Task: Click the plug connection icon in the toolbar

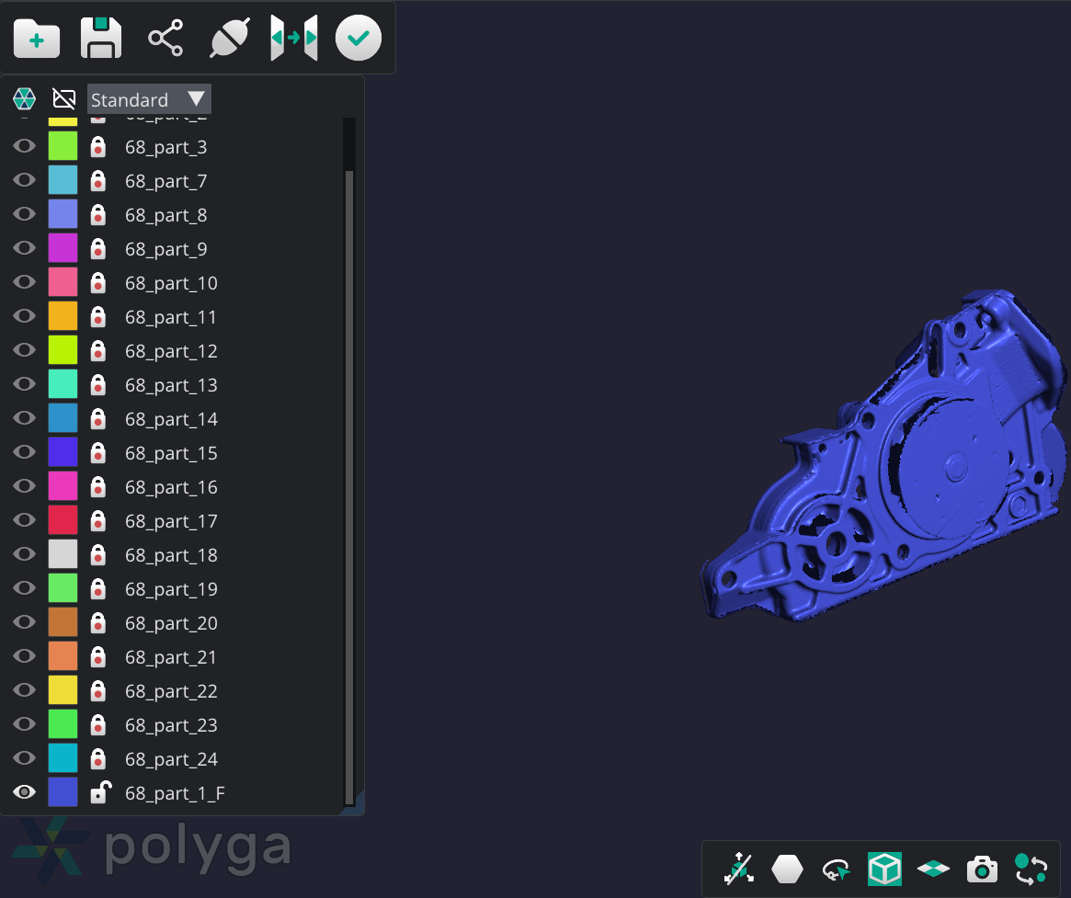Action: (229, 38)
